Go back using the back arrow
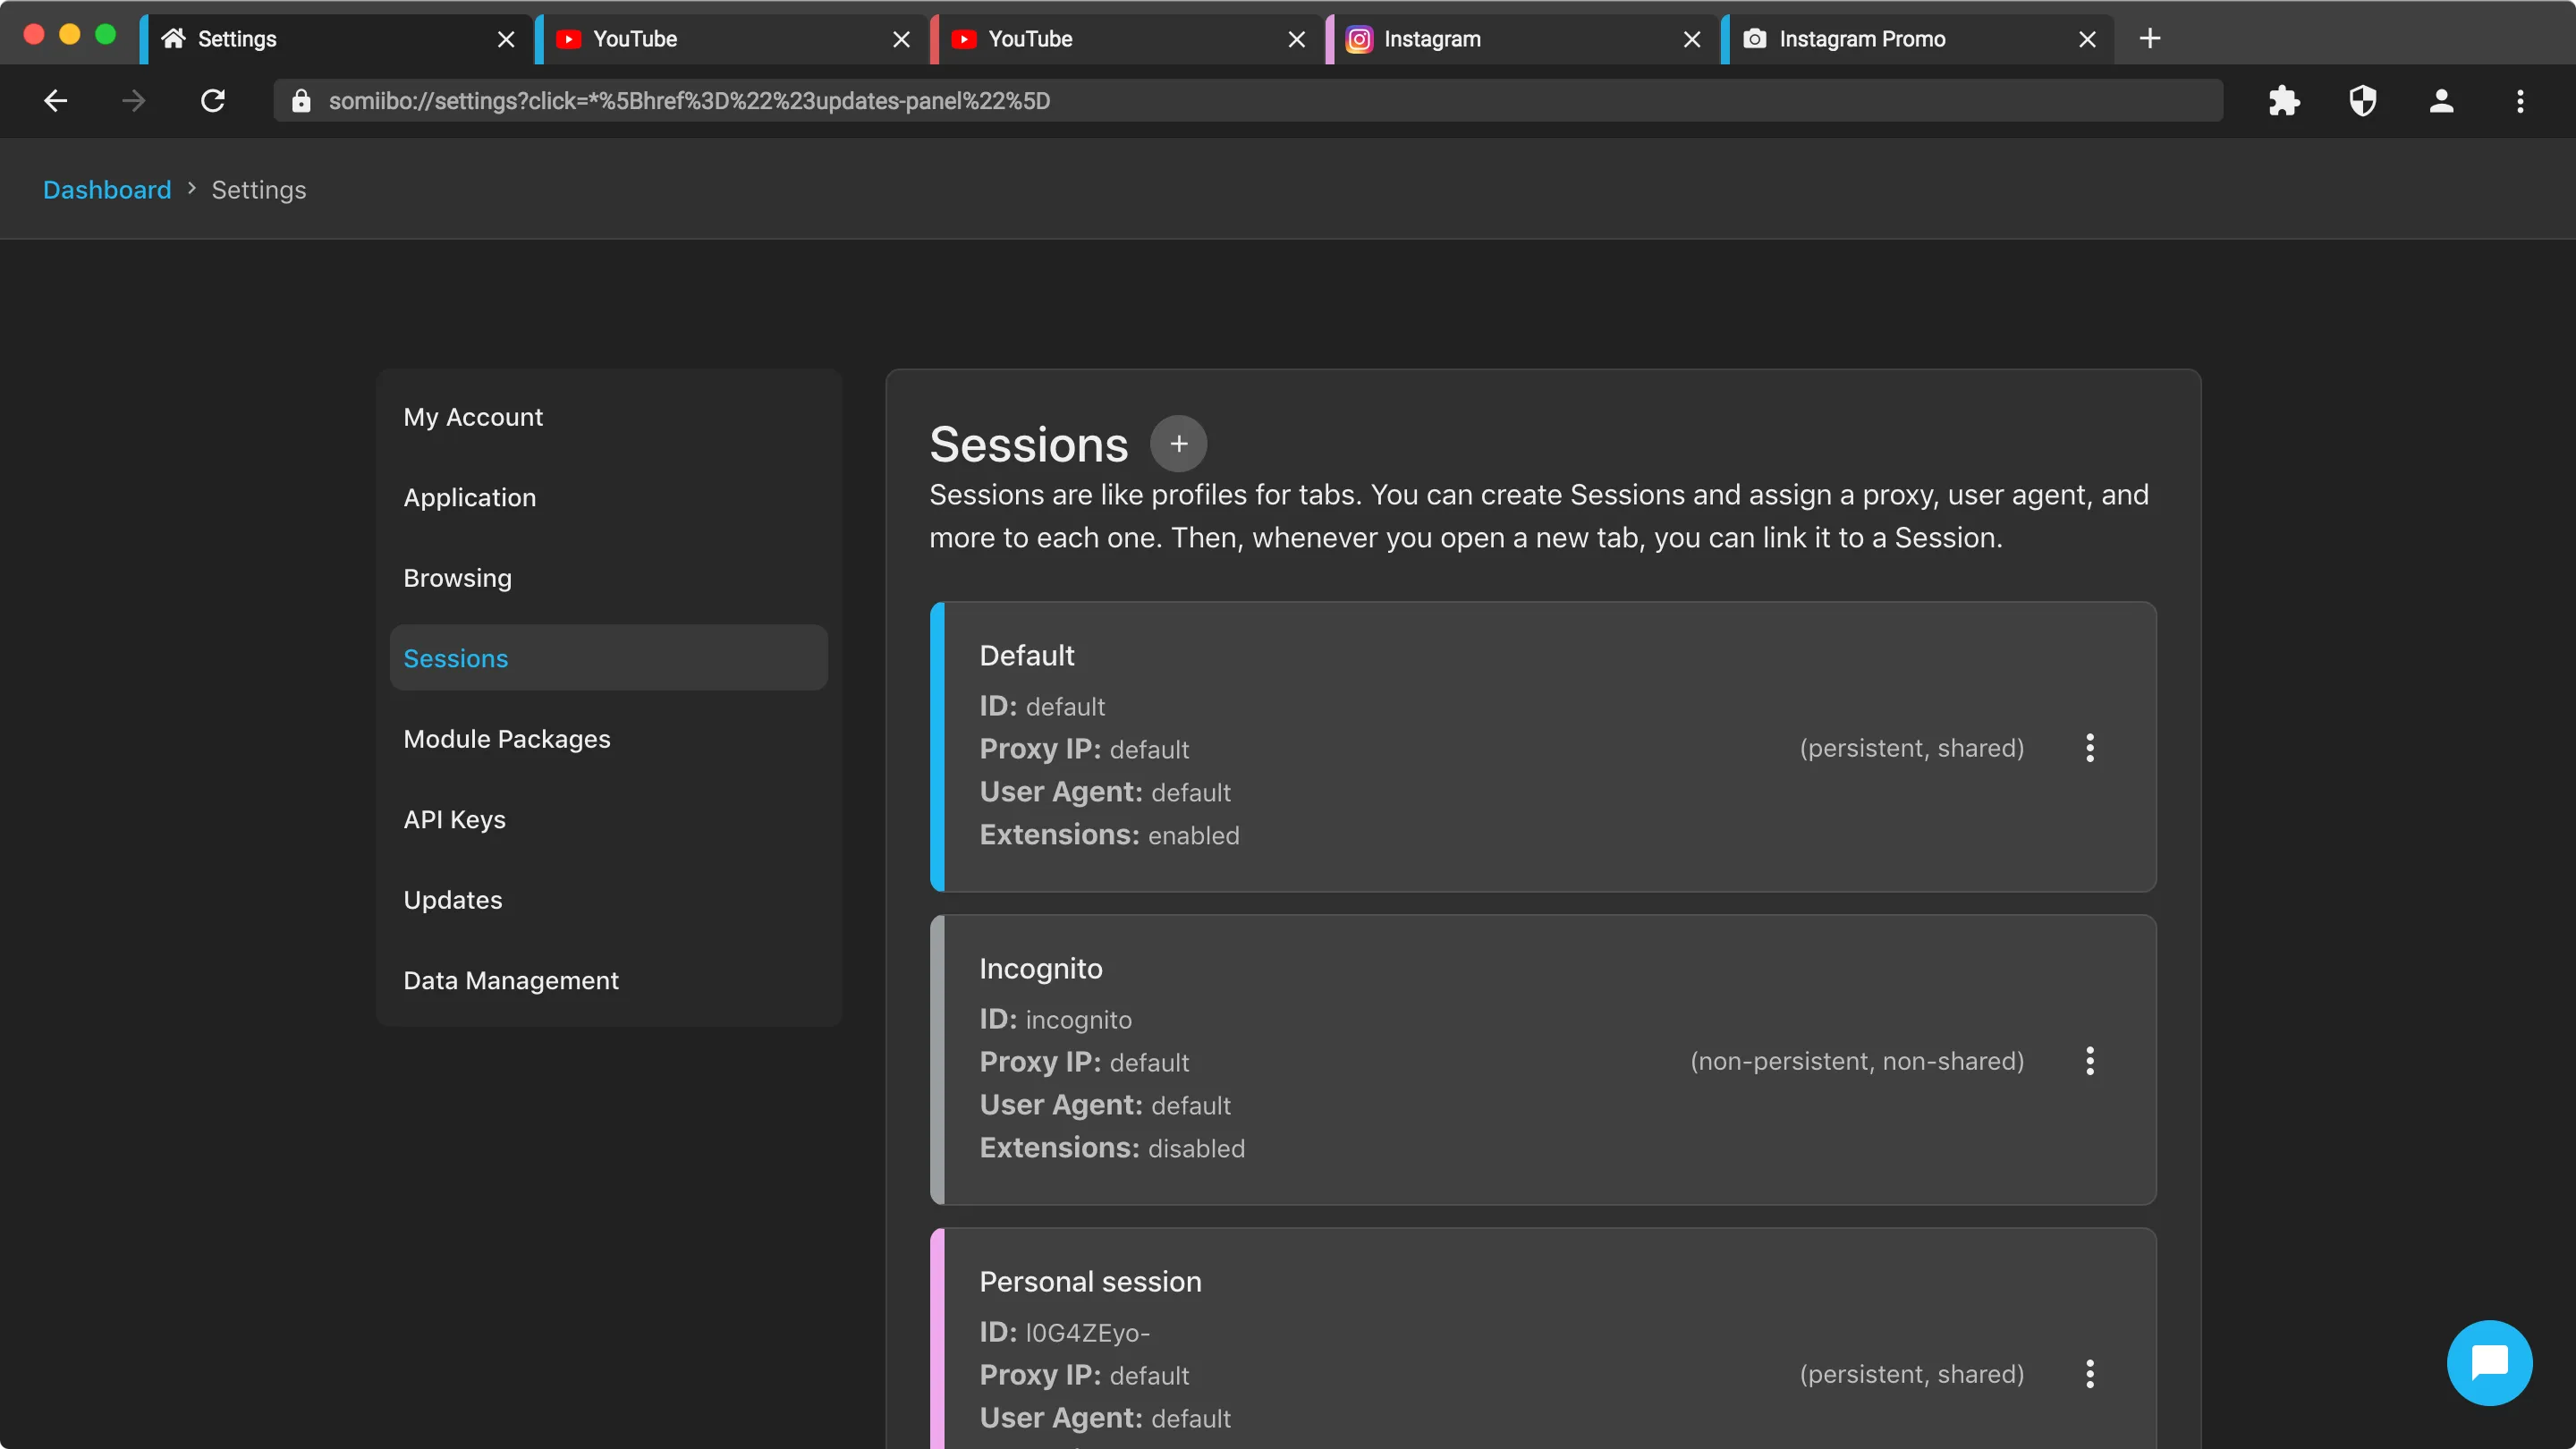The height and width of the screenshot is (1449, 2576). coord(56,101)
